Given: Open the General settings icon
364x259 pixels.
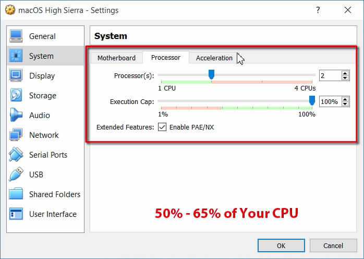Looking at the screenshot, I should click(16, 36).
